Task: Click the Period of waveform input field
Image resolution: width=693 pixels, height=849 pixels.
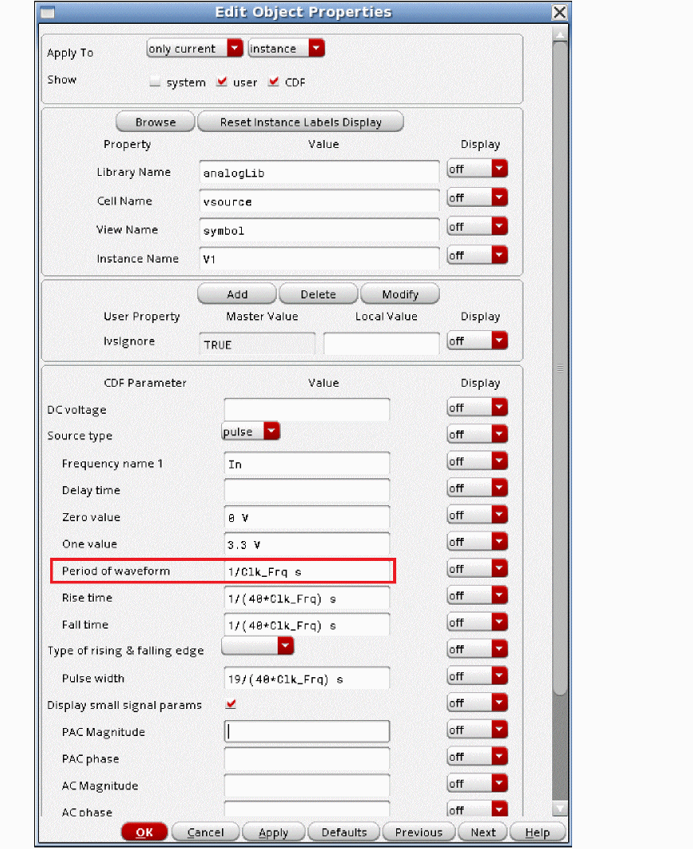Action: pos(307,571)
